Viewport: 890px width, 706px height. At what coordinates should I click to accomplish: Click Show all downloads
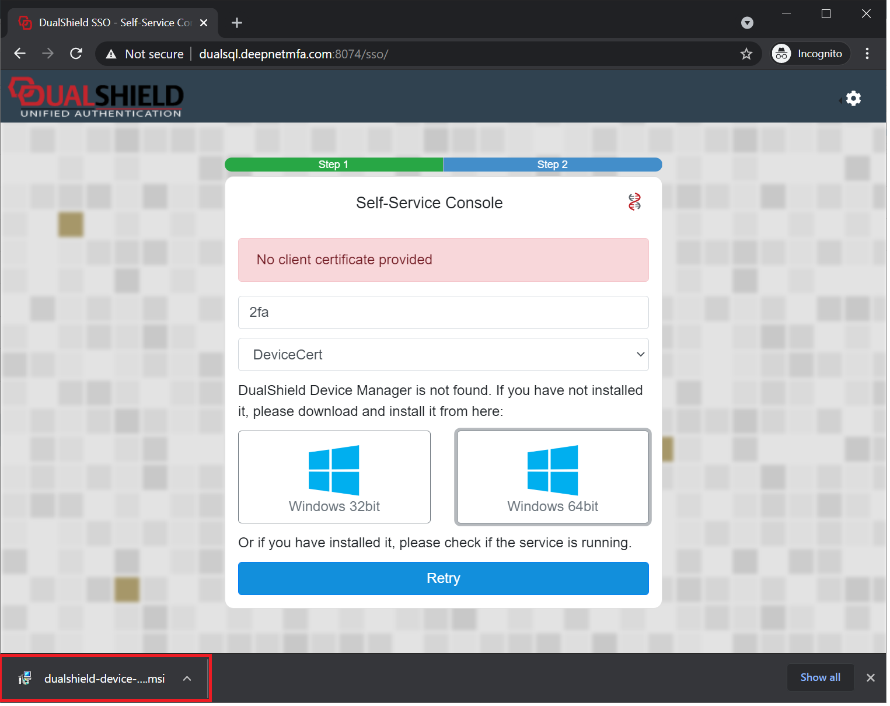[820, 677]
